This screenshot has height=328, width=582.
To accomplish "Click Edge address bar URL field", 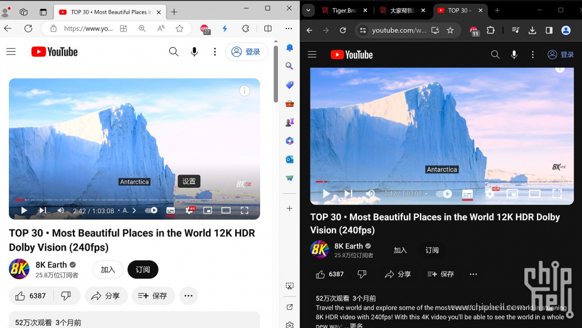I will [88, 29].
